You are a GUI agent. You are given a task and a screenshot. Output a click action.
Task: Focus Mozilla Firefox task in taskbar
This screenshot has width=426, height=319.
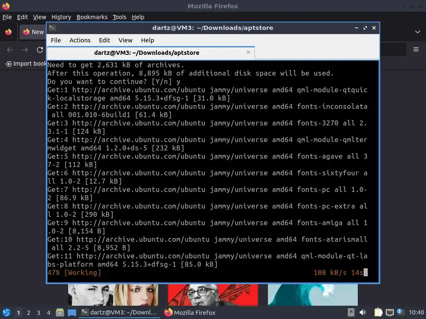click(190, 312)
